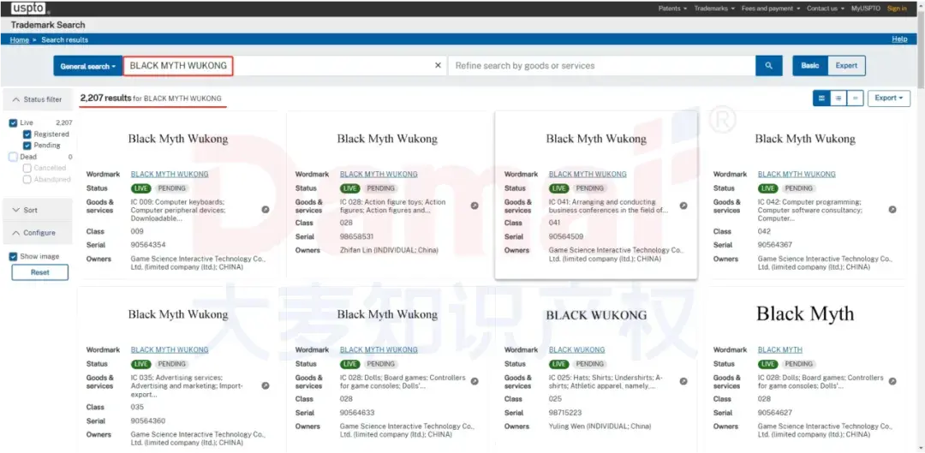The image size is (925, 453).
Task: Open BLACK MYTH WUKONG wordmark, class 042
Action: (x=797, y=174)
